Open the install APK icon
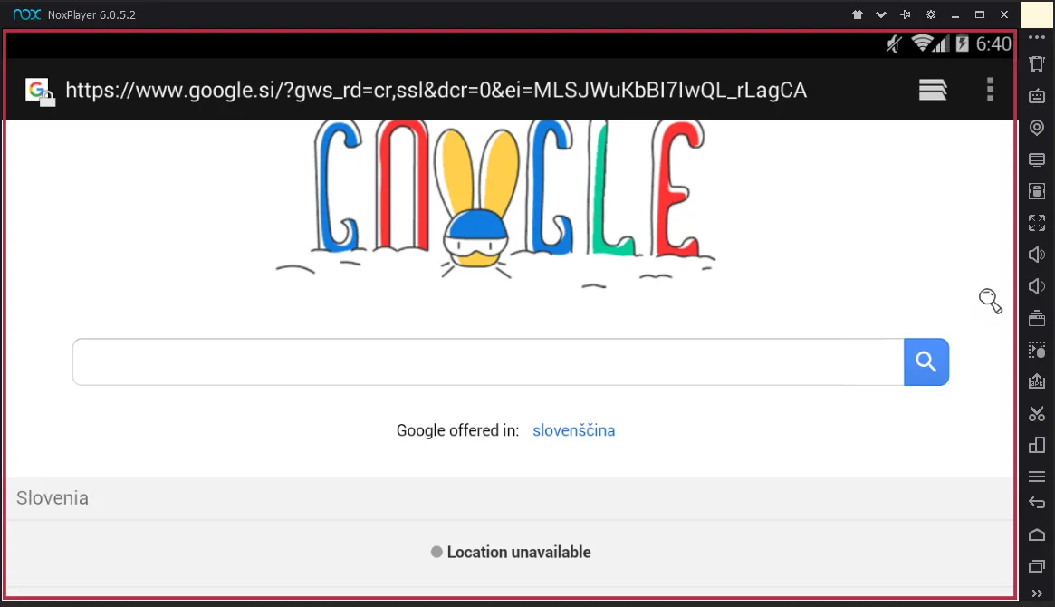Image resolution: width=1055 pixels, height=607 pixels. point(1037,381)
